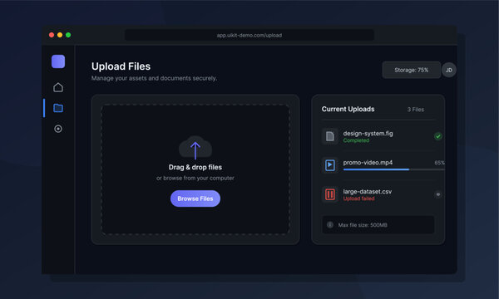This screenshot has height=299, width=499.
Task: Click the red close window button
Action: pyautogui.click(x=52, y=35)
